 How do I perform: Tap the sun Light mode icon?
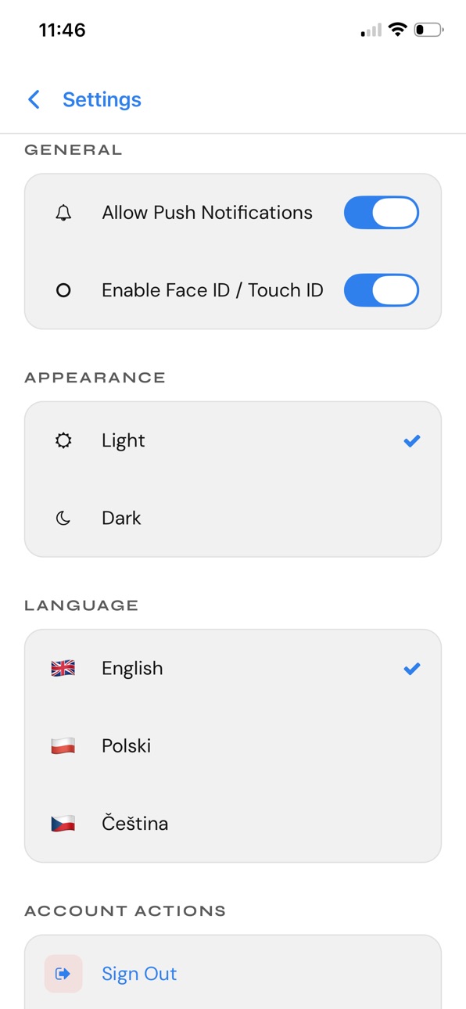63,440
